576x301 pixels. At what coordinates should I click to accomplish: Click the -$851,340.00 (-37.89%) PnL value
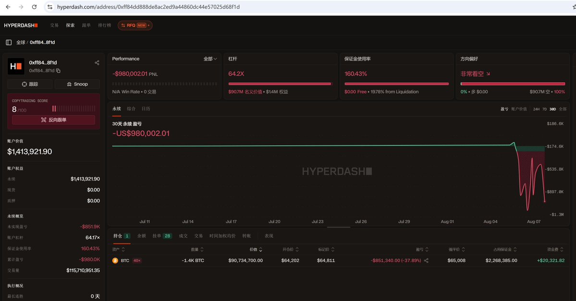pyautogui.click(x=396, y=261)
